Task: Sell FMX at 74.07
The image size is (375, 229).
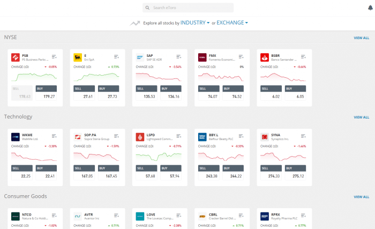Action: click(209, 93)
